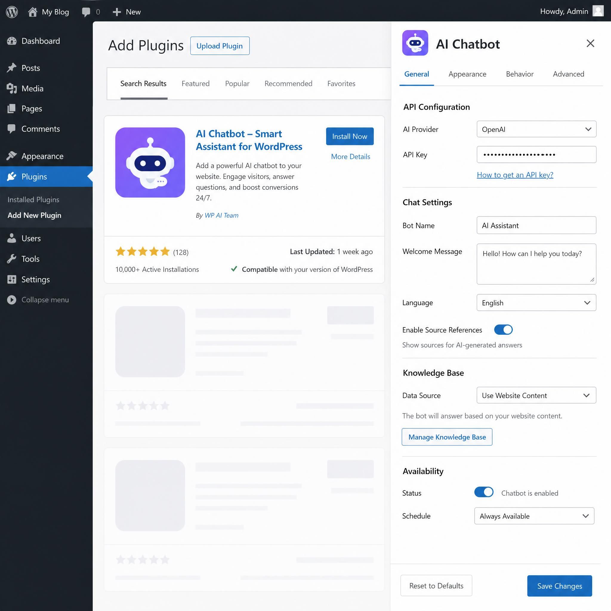Click the Plugins plug icon
611x611 pixels.
[x=12, y=177]
